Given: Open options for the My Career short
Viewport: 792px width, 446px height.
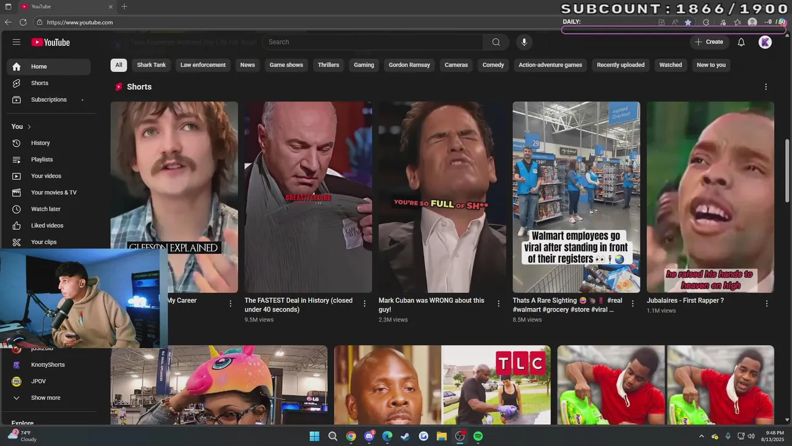Looking at the screenshot, I should (230, 304).
